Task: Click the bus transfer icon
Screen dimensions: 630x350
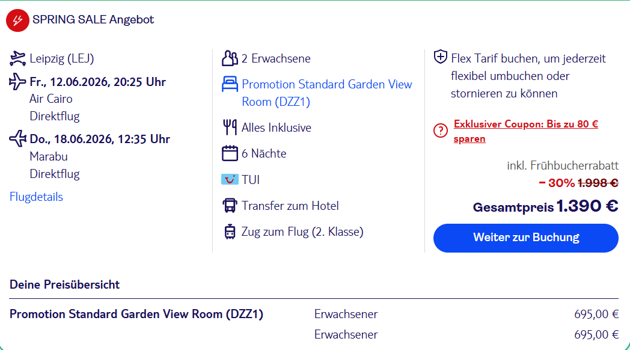Action: [230, 205]
